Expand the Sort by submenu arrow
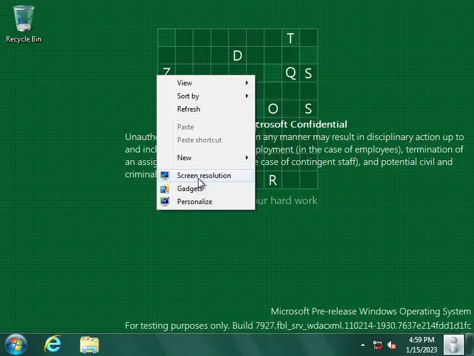474x356 pixels. tap(247, 96)
